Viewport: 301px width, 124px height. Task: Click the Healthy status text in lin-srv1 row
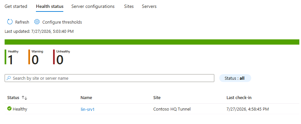click(x=20, y=109)
